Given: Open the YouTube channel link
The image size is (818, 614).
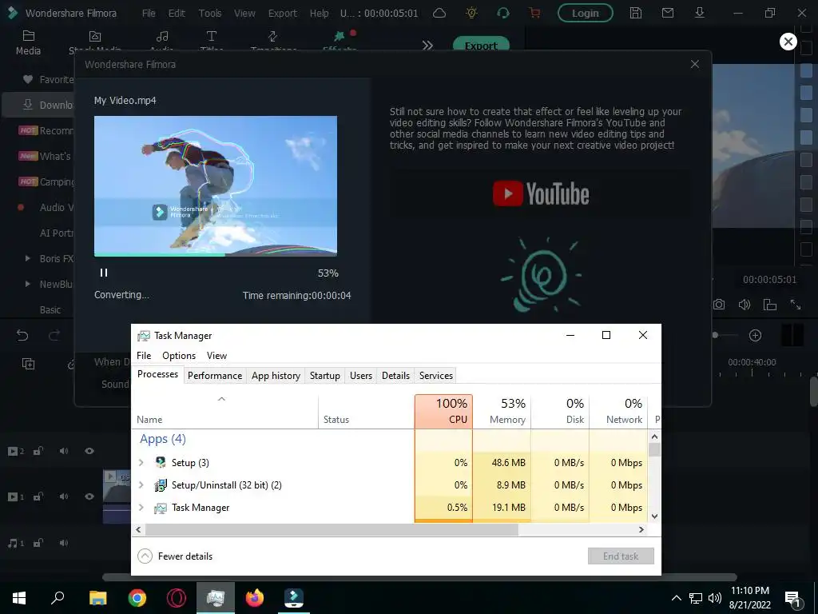Looking at the screenshot, I should coord(541,193).
